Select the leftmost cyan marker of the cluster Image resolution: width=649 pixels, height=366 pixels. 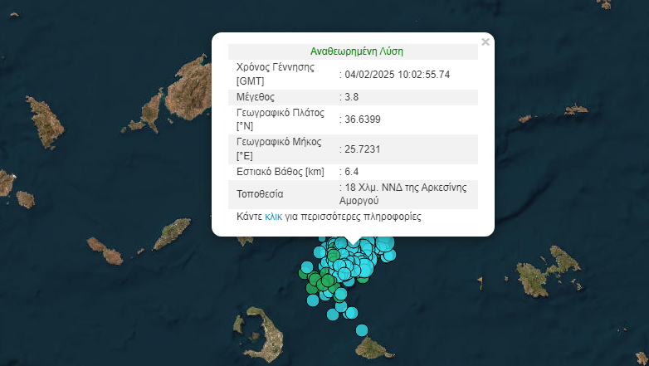pyautogui.click(x=307, y=267)
